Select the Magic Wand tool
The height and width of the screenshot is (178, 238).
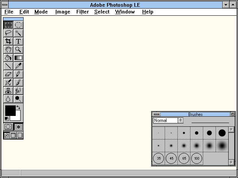pyautogui.click(x=18, y=33)
